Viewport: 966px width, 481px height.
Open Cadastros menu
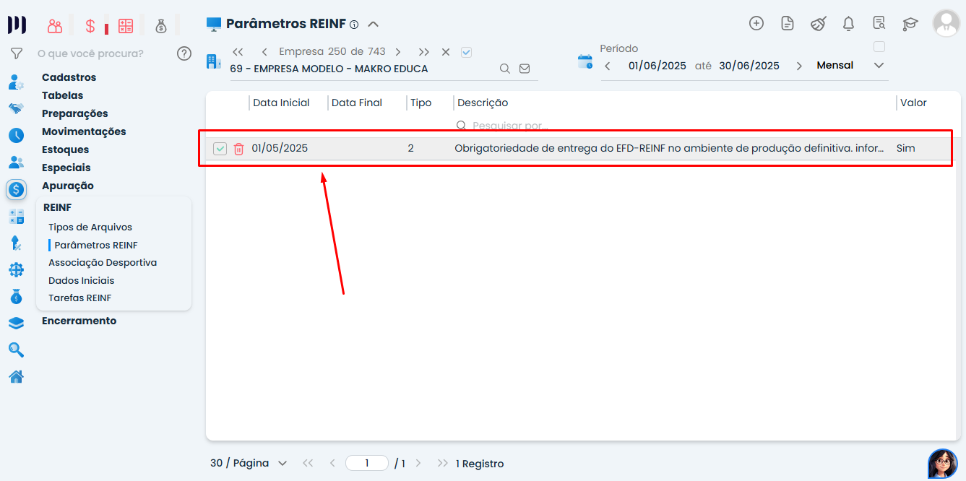click(x=69, y=77)
